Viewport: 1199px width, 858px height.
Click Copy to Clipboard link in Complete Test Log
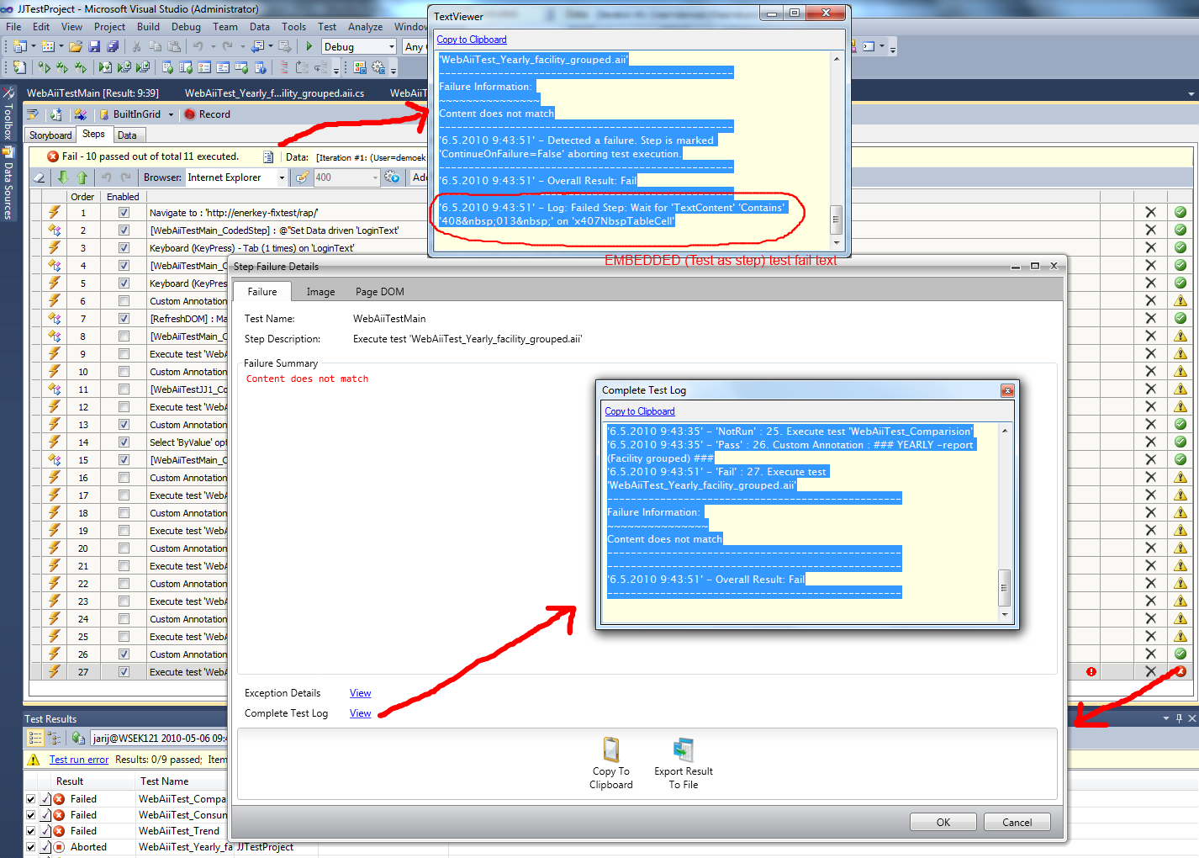click(x=640, y=411)
